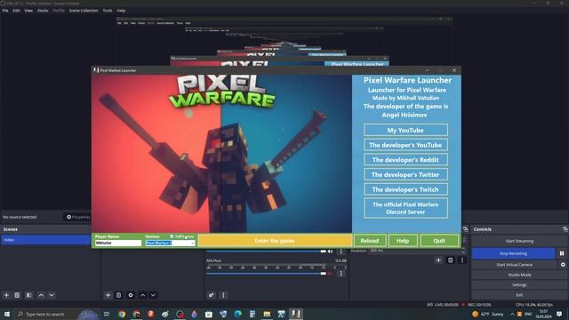Open the notification center icon in taskbar

click(559, 314)
